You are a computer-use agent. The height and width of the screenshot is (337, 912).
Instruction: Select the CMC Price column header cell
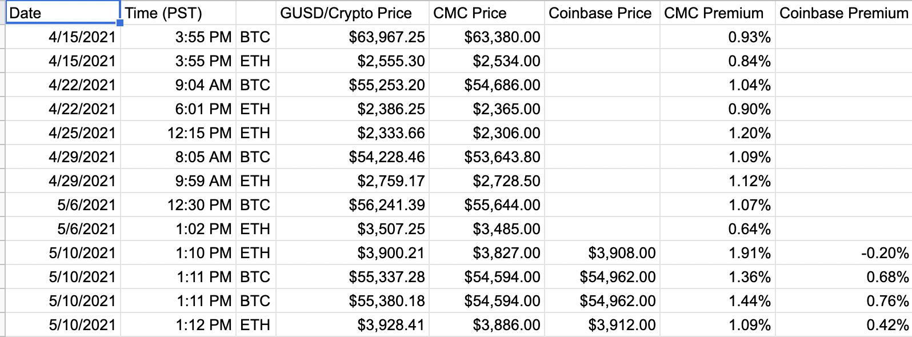coord(487,13)
